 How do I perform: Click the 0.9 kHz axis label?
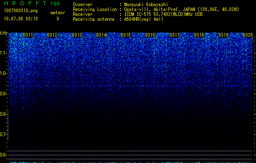pos(4,94)
